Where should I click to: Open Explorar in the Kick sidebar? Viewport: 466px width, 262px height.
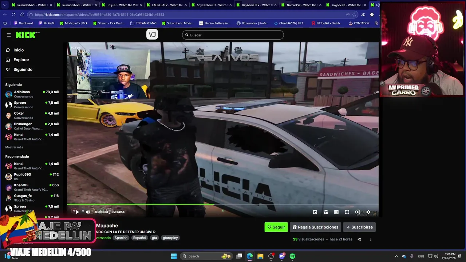tap(21, 60)
